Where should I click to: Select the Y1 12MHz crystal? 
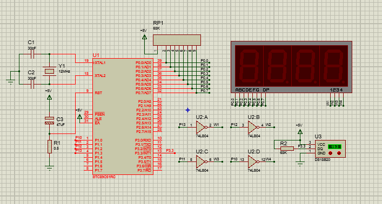click(x=50, y=71)
